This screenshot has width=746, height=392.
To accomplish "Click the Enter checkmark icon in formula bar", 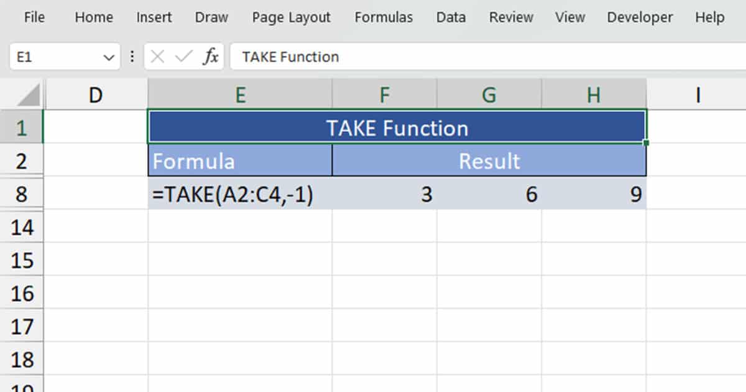I will point(181,57).
